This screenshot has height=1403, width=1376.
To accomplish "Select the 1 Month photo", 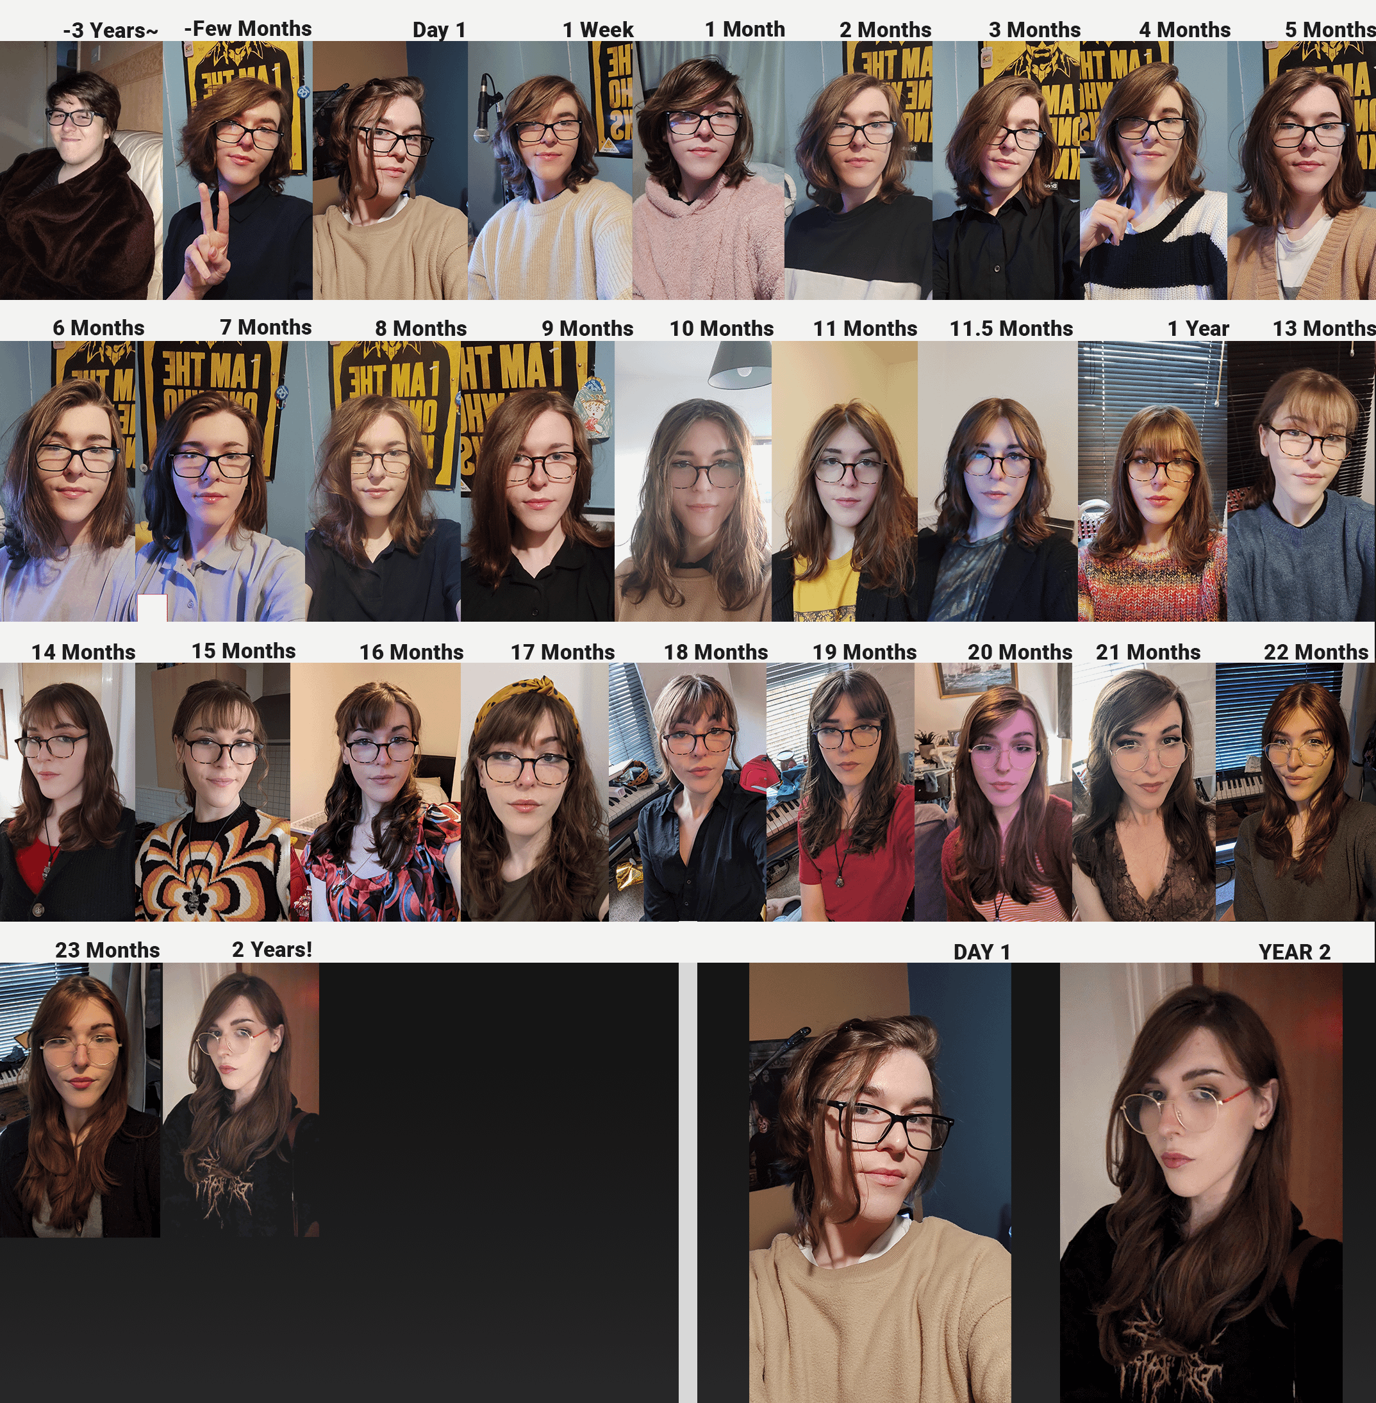I will tap(708, 170).
